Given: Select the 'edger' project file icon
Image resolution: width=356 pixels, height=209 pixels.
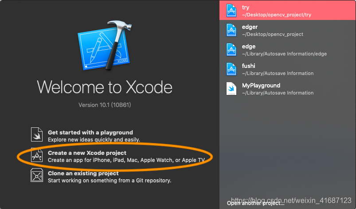Looking at the screenshot, I should (231, 30).
